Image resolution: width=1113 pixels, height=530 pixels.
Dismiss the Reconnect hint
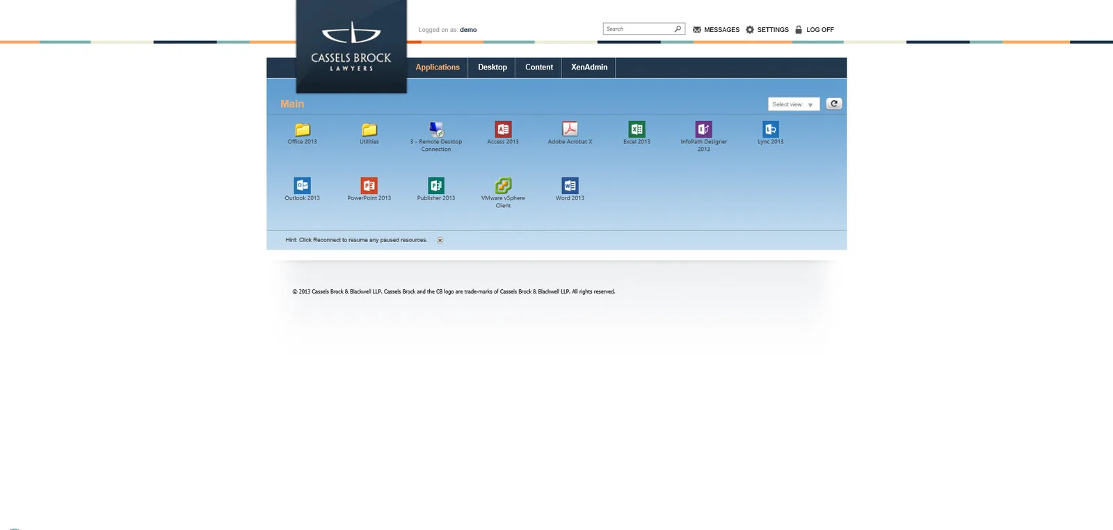pos(440,240)
